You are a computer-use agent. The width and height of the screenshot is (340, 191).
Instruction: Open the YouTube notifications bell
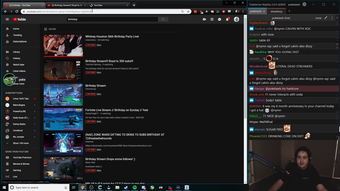pos(227,19)
